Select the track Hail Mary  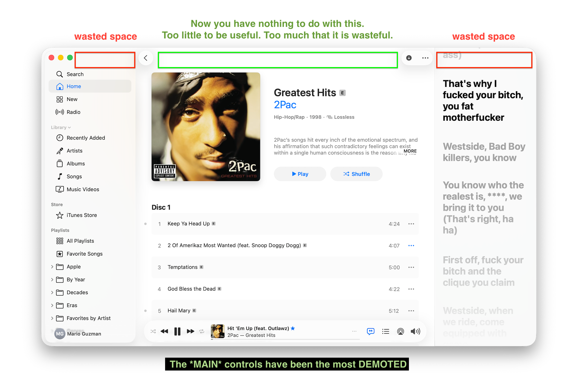tap(285, 311)
